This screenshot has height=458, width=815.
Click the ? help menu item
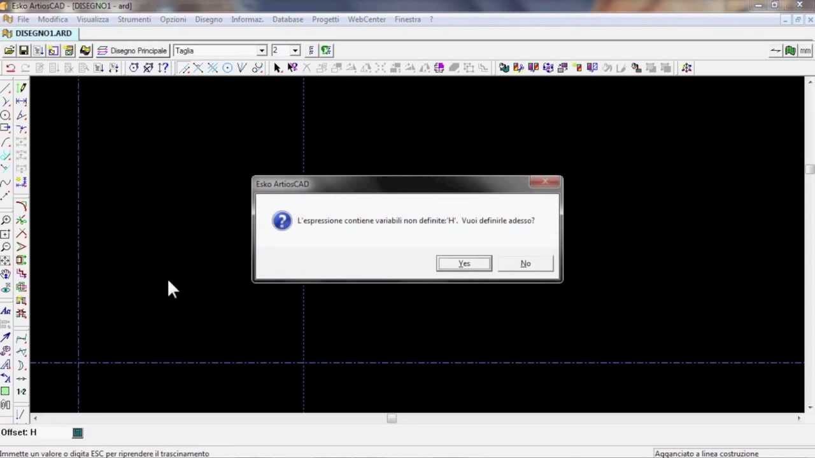point(431,20)
